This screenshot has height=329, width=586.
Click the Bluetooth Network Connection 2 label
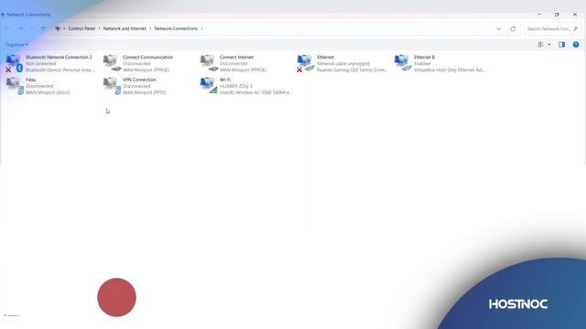[59, 57]
